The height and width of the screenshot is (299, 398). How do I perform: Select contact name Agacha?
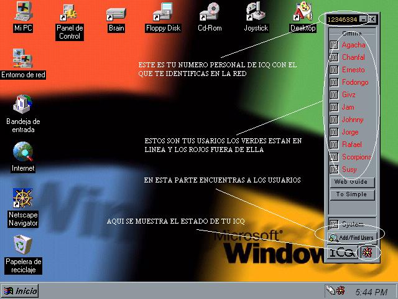353,45
